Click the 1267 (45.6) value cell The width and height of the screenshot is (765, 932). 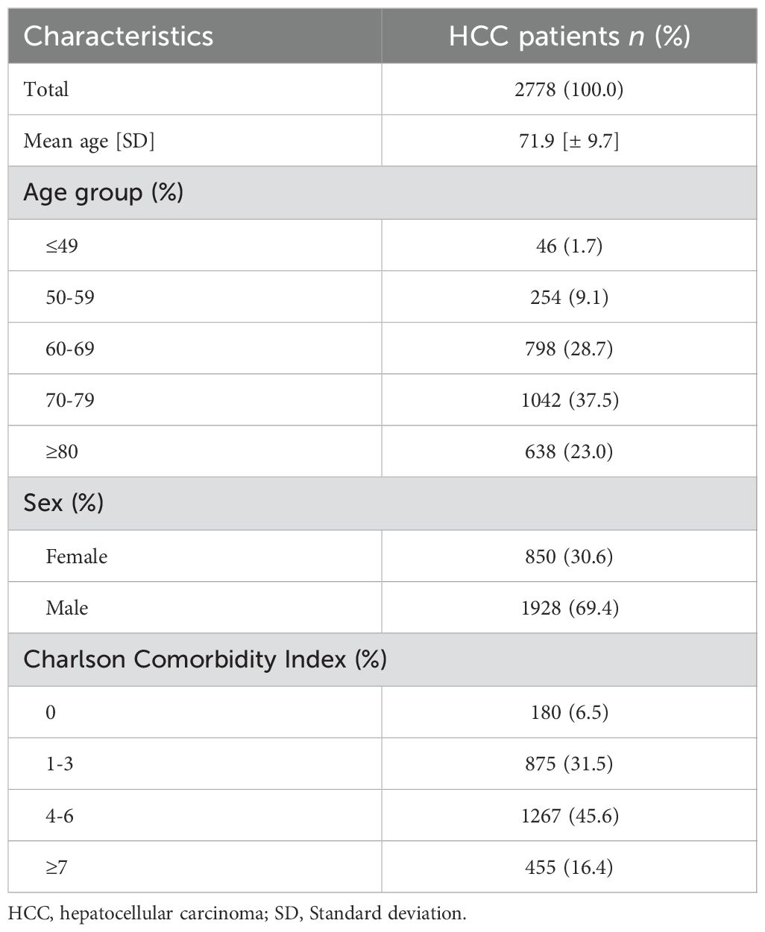click(x=570, y=816)
